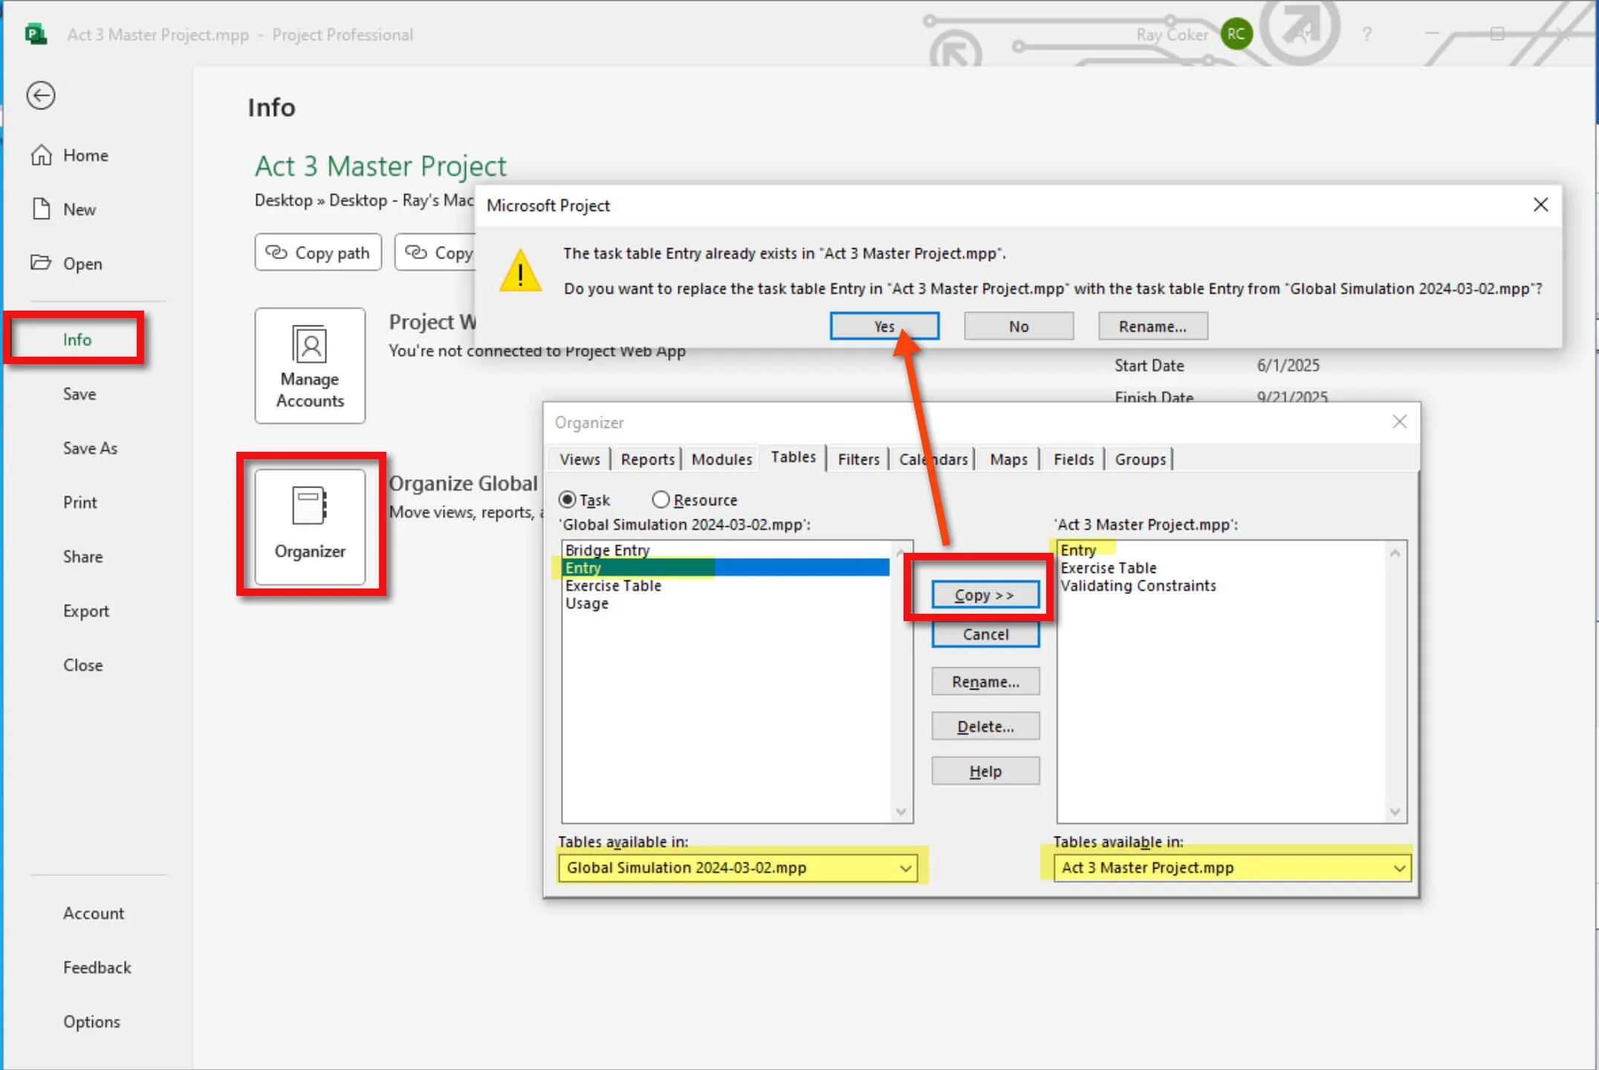Close the Microsoft Project alert dialog

tap(1541, 205)
